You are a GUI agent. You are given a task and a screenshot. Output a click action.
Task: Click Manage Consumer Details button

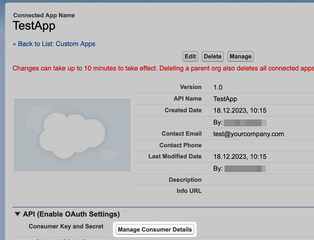coord(155,230)
